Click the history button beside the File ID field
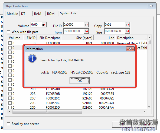The image size is (160, 133). click(86, 25)
